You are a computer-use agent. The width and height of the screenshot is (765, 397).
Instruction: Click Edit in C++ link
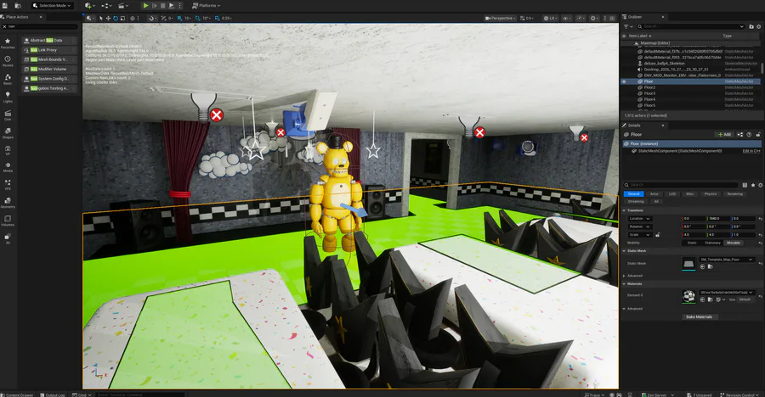(x=751, y=151)
